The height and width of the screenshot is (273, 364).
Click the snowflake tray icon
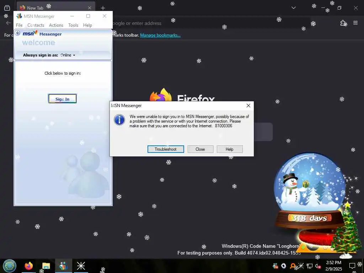pos(301,266)
